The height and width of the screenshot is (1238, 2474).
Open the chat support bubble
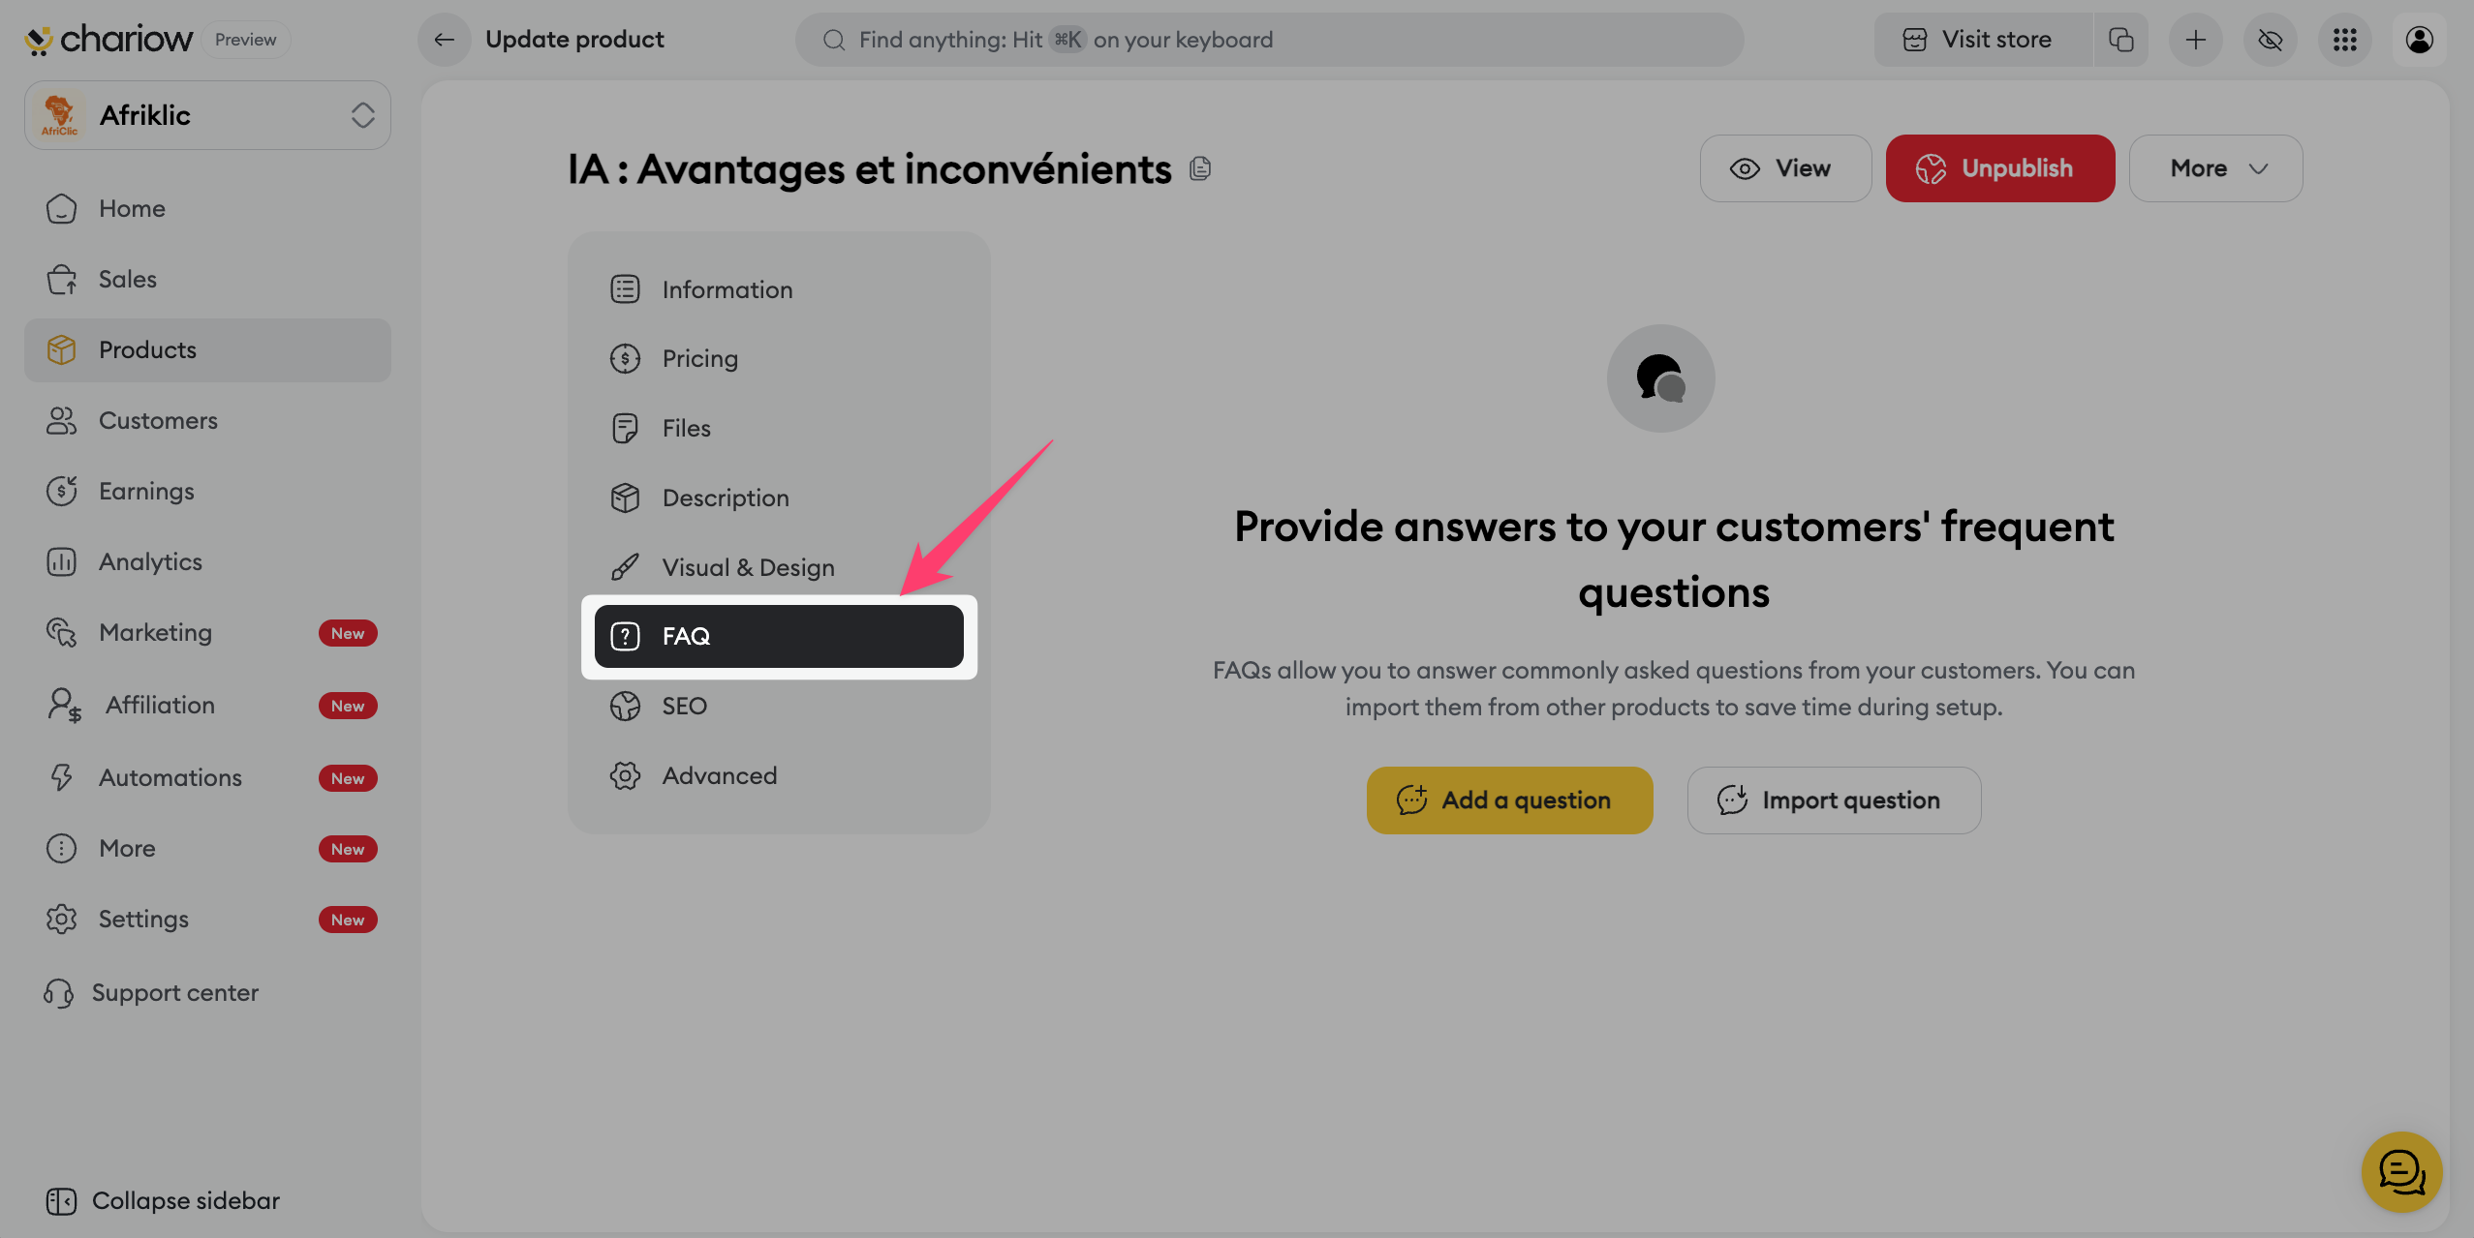pos(2401,1172)
